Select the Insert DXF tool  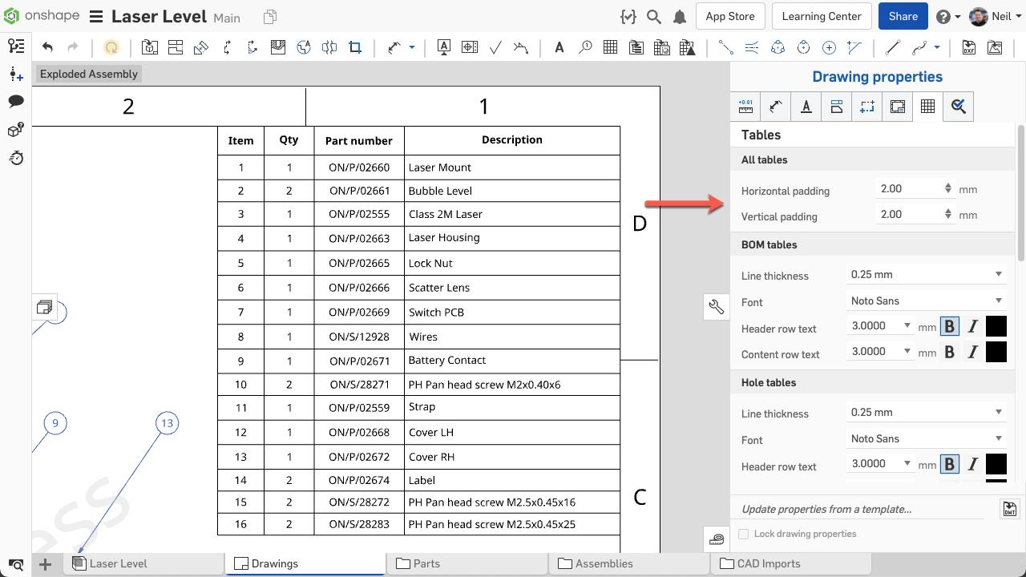[968, 48]
